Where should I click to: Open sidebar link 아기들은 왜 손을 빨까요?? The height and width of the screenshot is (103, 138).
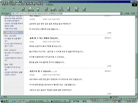(x=13, y=40)
